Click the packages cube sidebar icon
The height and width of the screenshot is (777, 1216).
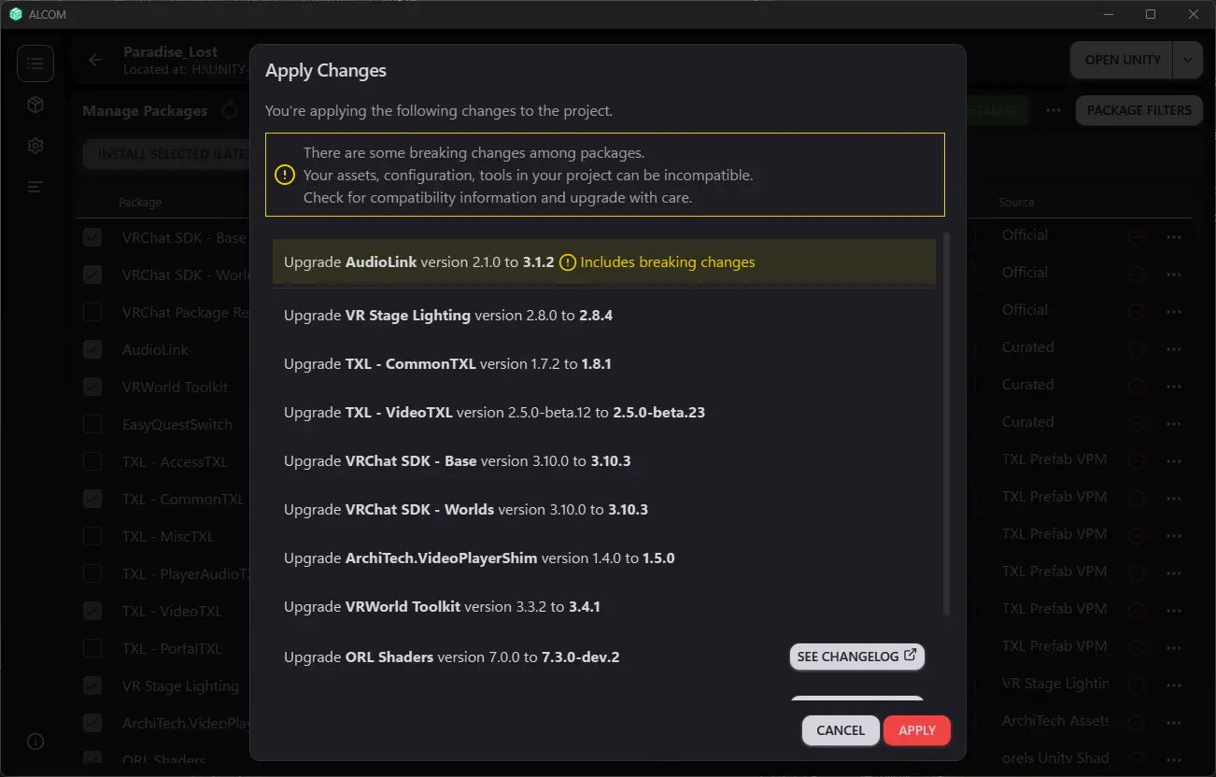coord(35,105)
